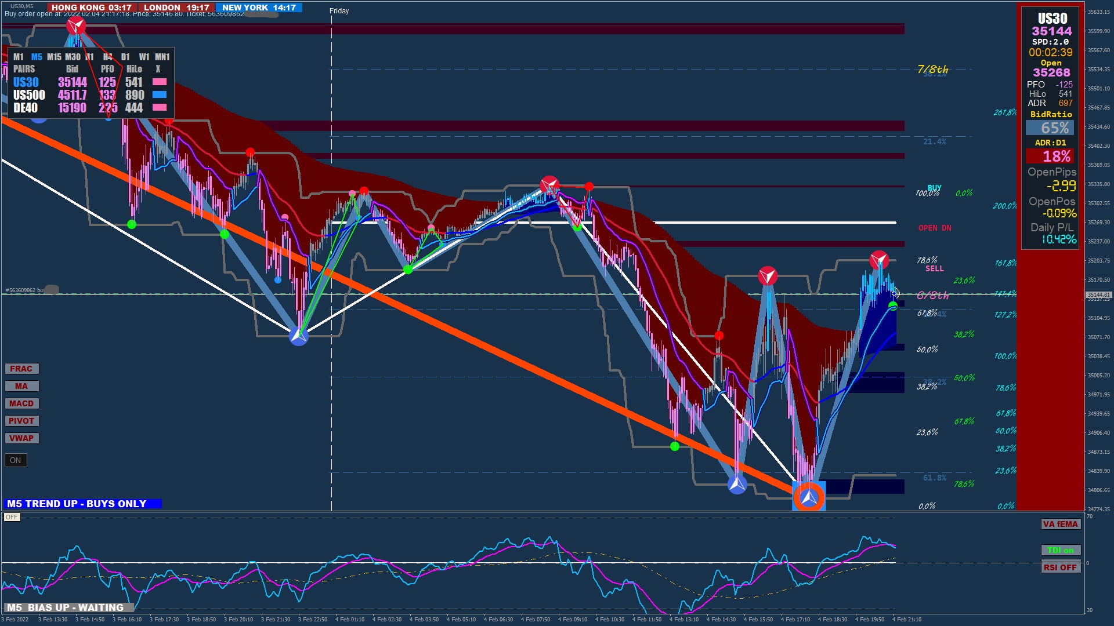Toggle the MACD indicator button
Screen dimensions: 1114x626
21,403
